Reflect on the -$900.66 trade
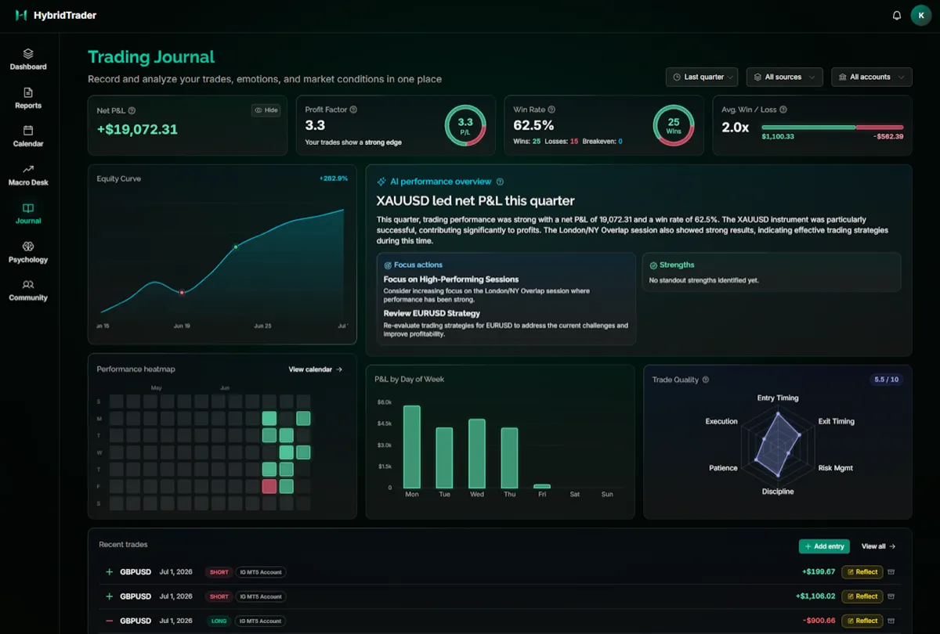The image size is (940, 634). 862,621
